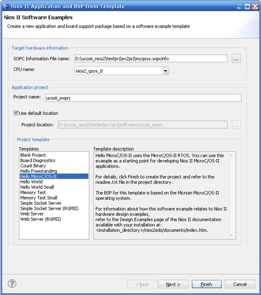
Task: Toggle Use default location checkbox
Action: click(x=16, y=113)
